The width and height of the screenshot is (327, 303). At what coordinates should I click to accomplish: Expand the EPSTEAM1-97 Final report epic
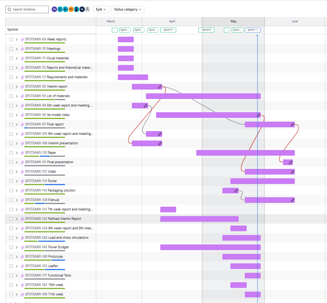17,124
